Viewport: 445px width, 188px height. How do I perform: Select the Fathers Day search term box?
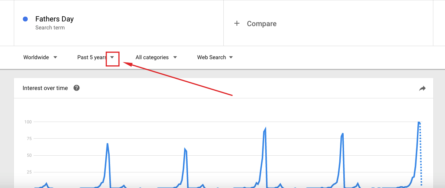[x=119, y=23]
